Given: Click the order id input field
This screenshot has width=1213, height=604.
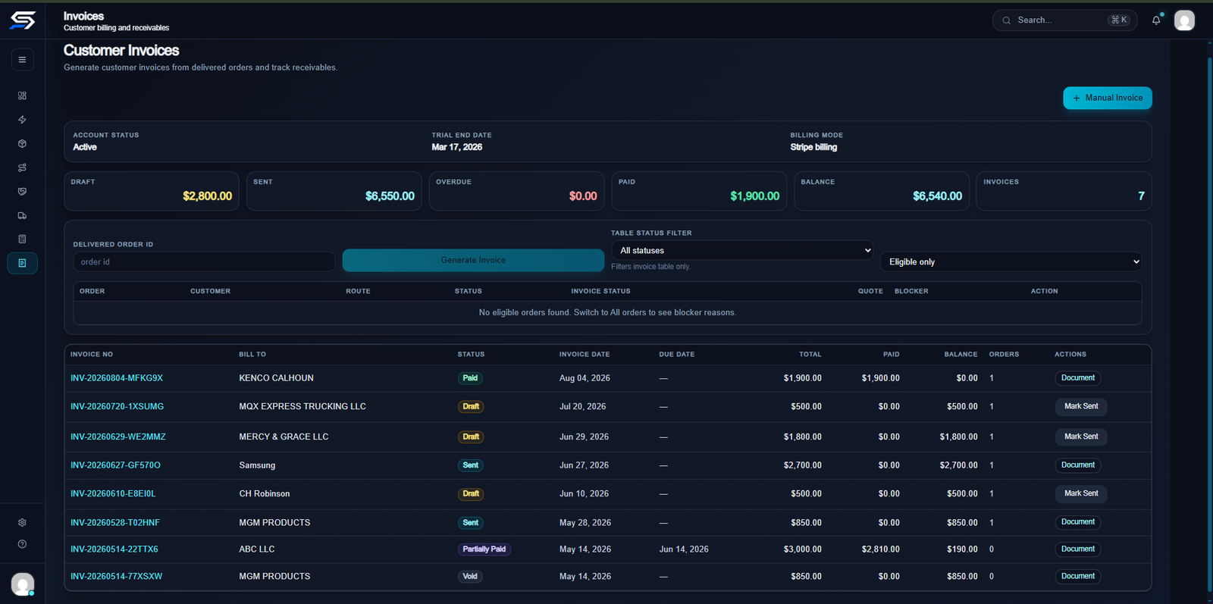Looking at the screenshot, I should (204, 261).
